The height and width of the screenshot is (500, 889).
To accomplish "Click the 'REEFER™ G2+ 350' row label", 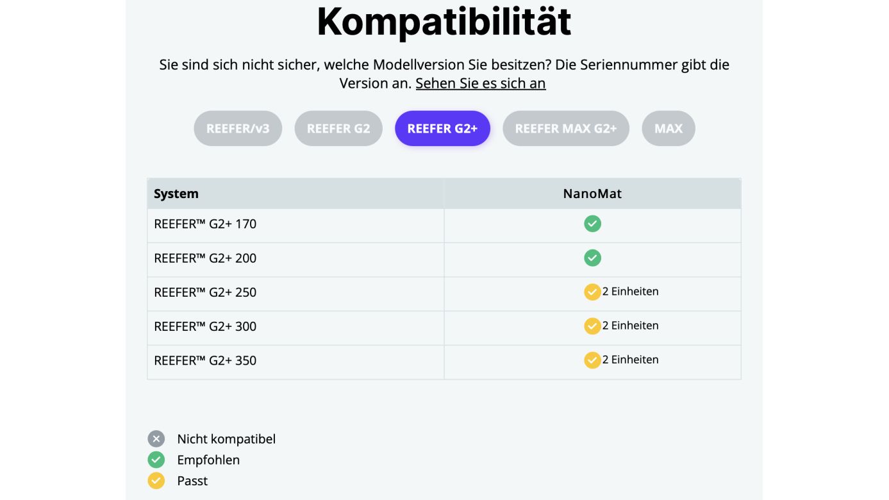I will click(205, 360).
